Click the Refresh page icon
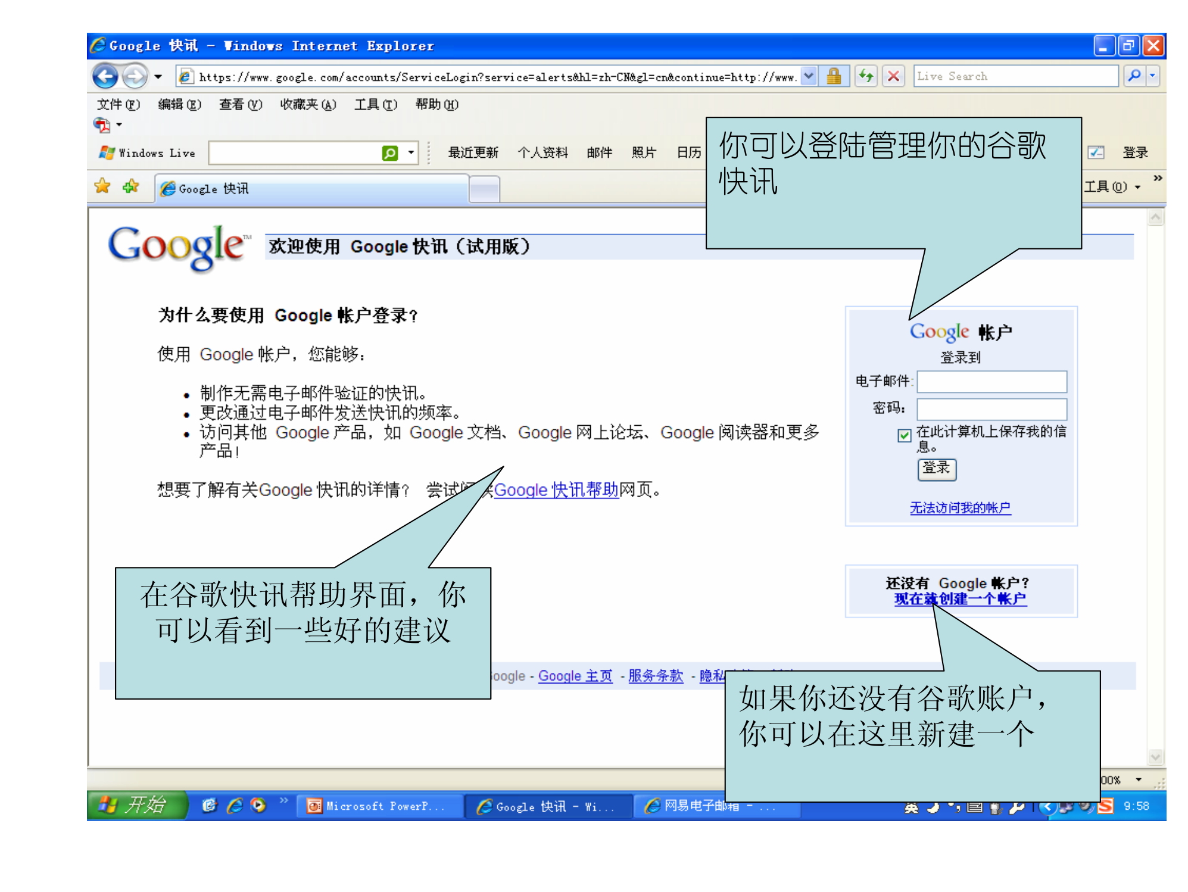1188x892 pixels. pos(866,76)
